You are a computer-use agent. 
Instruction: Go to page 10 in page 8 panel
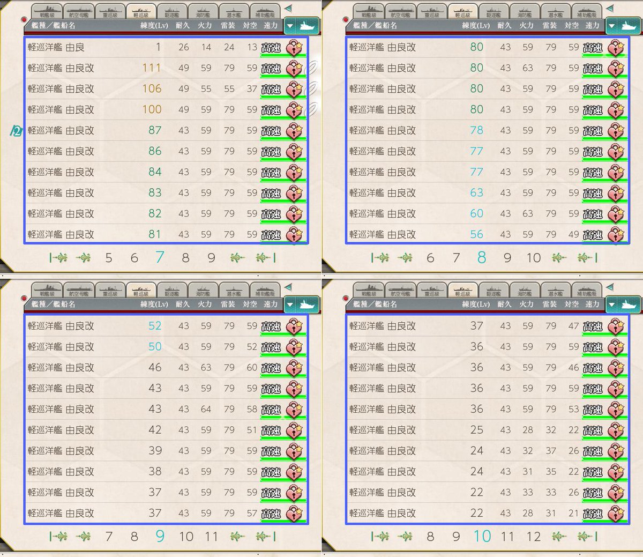pyautogui.click(x=534, y=258)
